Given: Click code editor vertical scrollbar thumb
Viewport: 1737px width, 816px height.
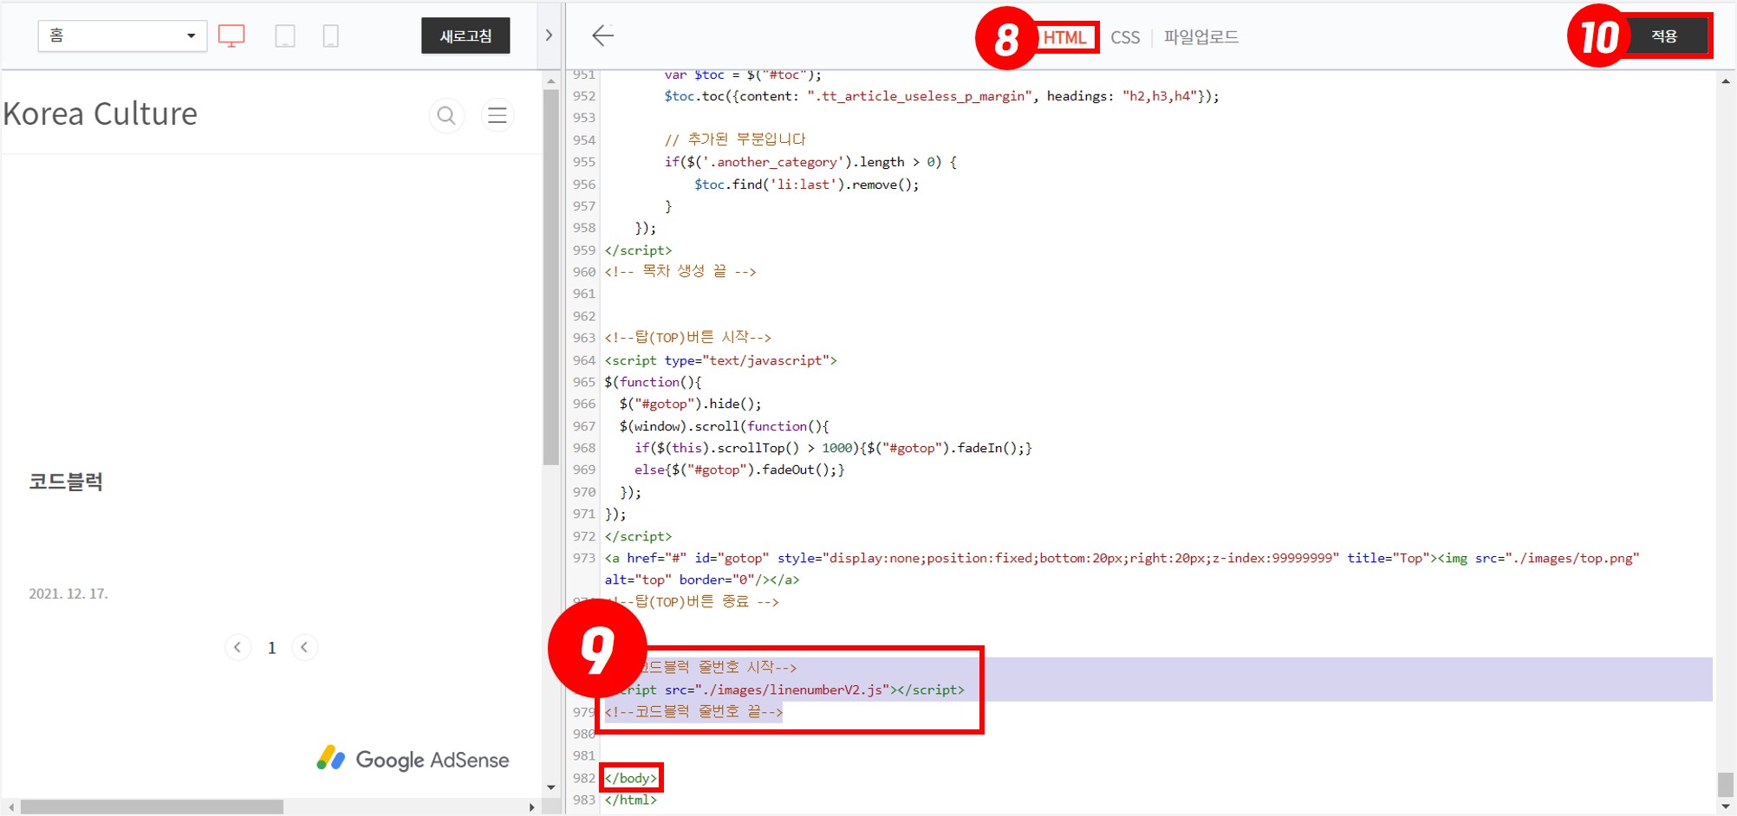Looking at the screenshot, I should [1726, 784].
